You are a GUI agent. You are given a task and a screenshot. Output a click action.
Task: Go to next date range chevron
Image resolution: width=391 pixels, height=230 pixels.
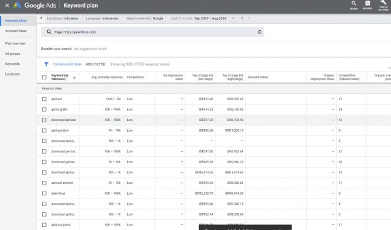249,18
